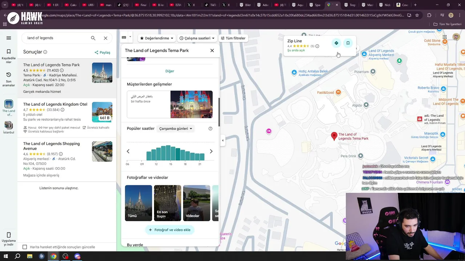Click info icon on Zip Line card
Viewport: 465px width, 261px height.
[x=317, y=46]
